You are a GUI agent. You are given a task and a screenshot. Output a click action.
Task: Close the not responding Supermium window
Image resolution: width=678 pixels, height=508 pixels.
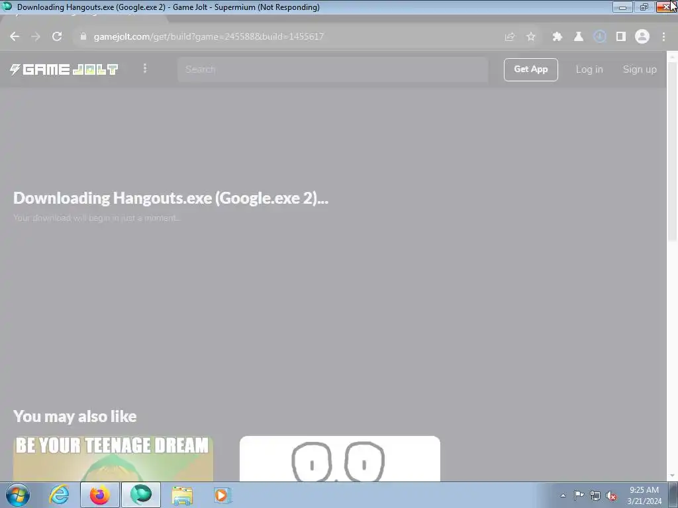click(666, 7)
